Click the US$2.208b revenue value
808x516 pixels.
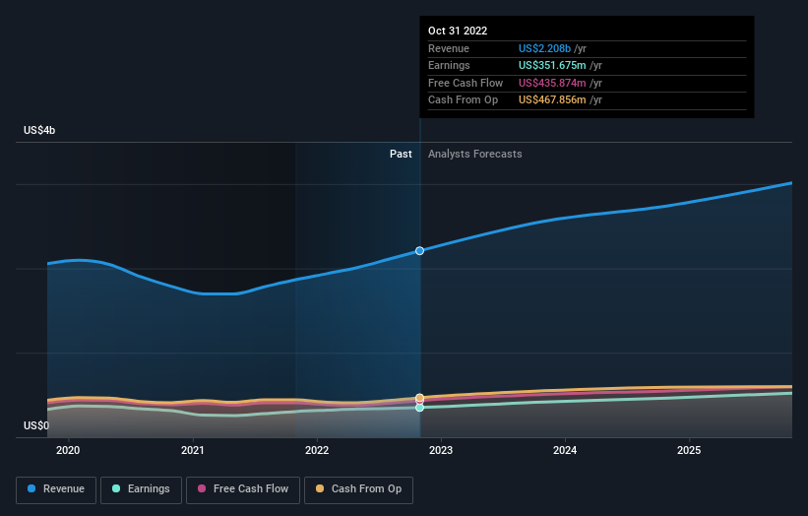(544, 48)
